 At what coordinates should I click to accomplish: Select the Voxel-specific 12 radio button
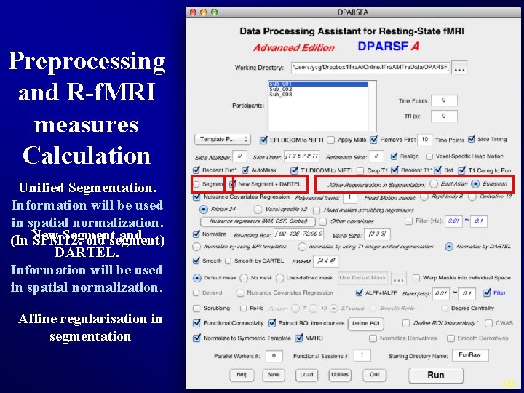click(258, 210)
